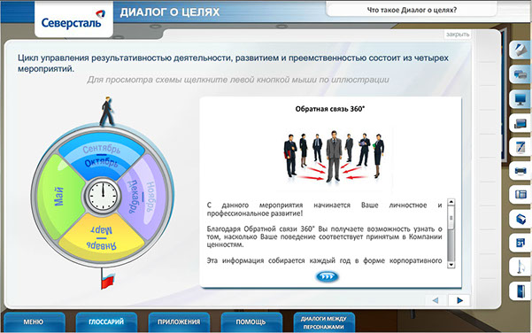Open the calendar icon showing 31
The height and width of the screenshot is (333, 532).
pyautogui.click(x=520, y=243)
